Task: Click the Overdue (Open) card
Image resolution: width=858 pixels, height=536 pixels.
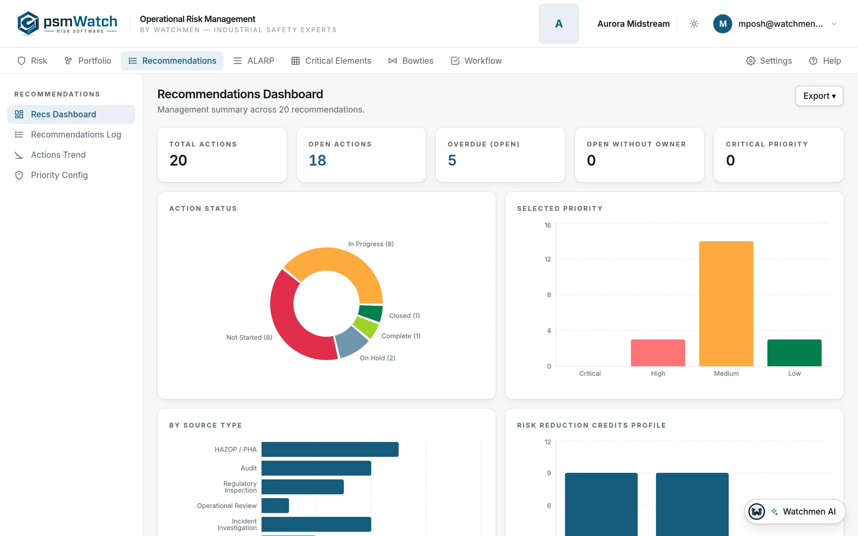Action: [500, 155]
